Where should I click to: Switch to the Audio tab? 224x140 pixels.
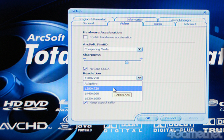[159, 24]
